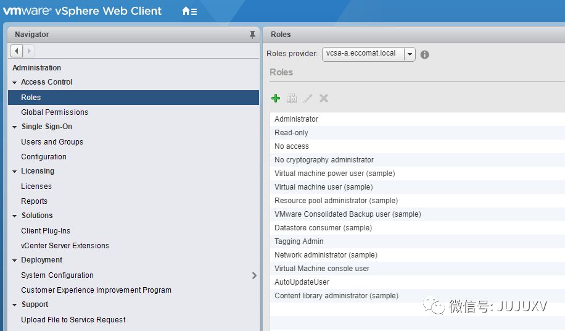Open Users and Groups
The width and height of the screenshot is (565, 331).
point(52,142)
